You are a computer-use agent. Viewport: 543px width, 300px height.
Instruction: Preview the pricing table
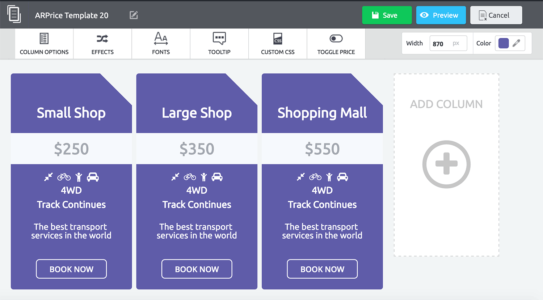[x=441, y=15]
